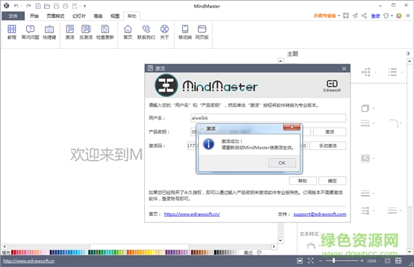This screenshot has width=414, height=267.
Task: Click the image icon in side panel
Action: point(365,158)
